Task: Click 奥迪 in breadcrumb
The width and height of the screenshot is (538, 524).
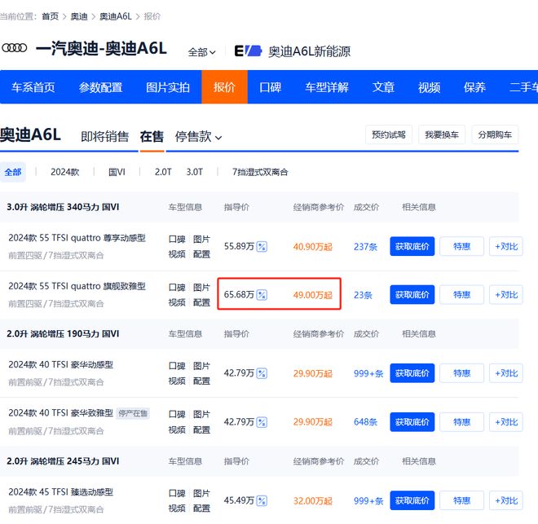Action: click(79, 16)
